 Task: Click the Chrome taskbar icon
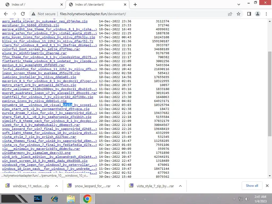tap(87, 199)
